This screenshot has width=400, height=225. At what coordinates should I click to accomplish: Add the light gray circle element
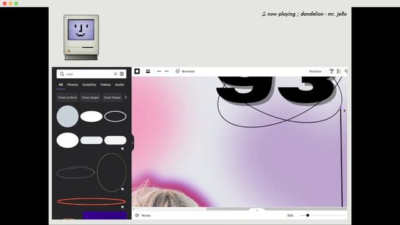pos(67,116)
